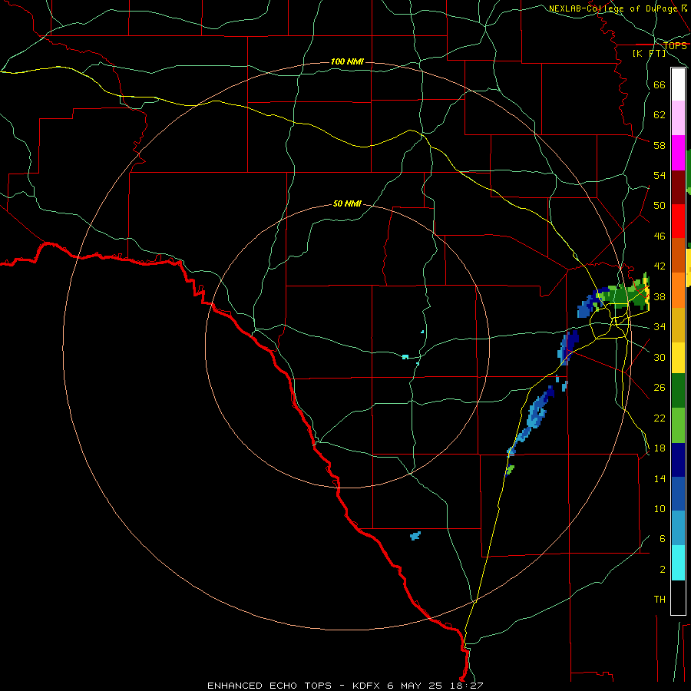Click the legend value "10"
The width and height of the screenshot is (691, 691).
[660, 508]
